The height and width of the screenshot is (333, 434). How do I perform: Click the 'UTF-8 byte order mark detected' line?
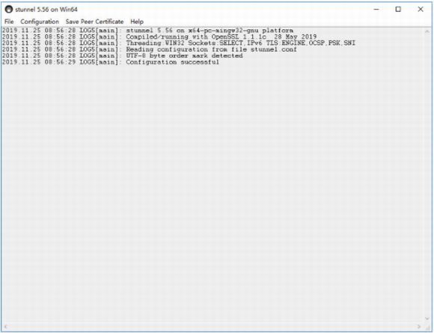coord(122,55)
